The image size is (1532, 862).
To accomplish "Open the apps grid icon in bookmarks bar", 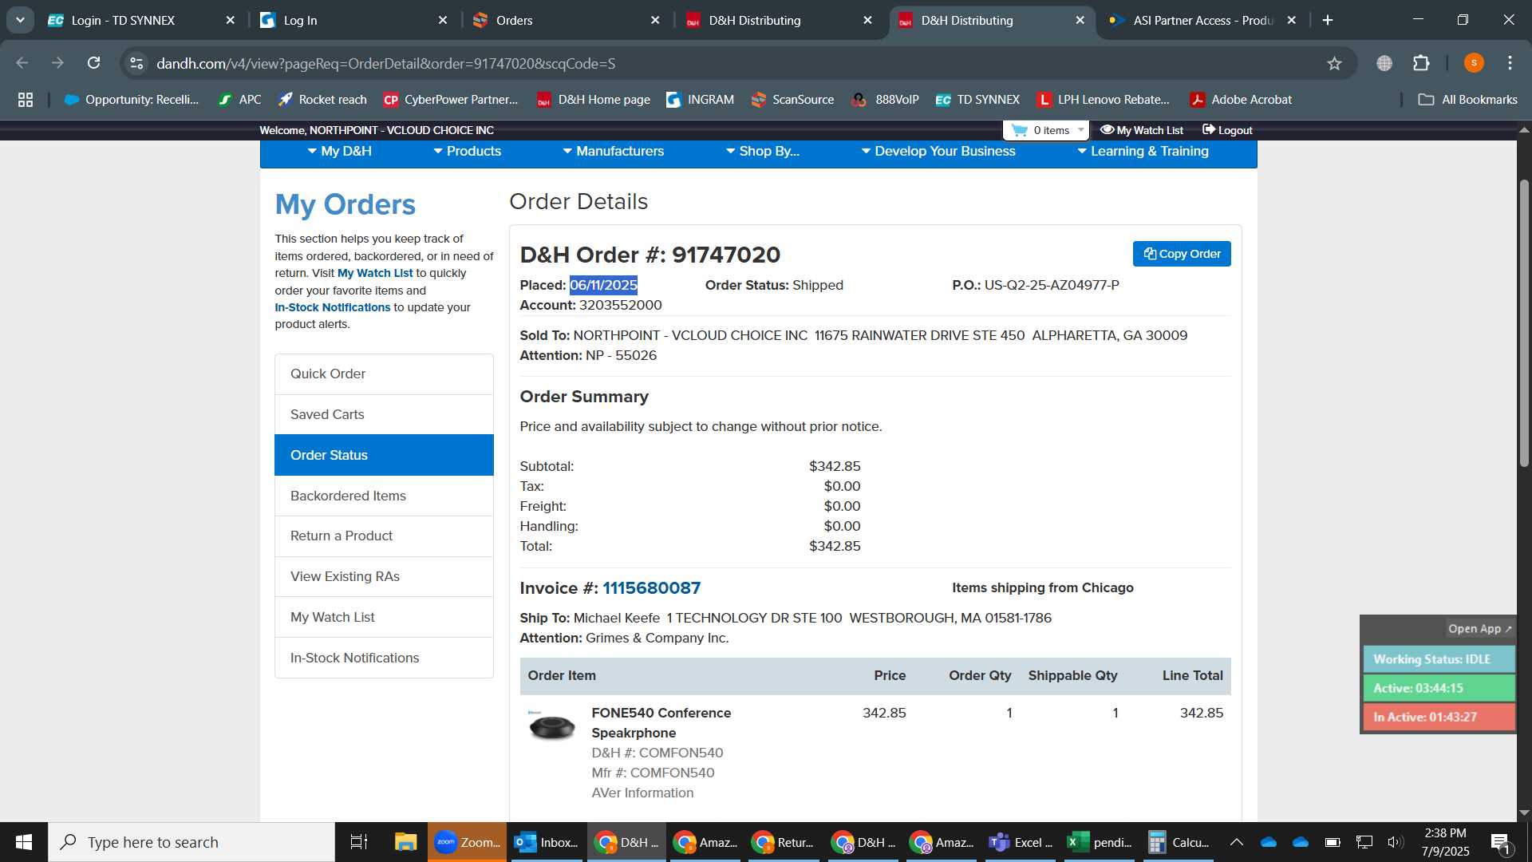I will pos(26,100).
